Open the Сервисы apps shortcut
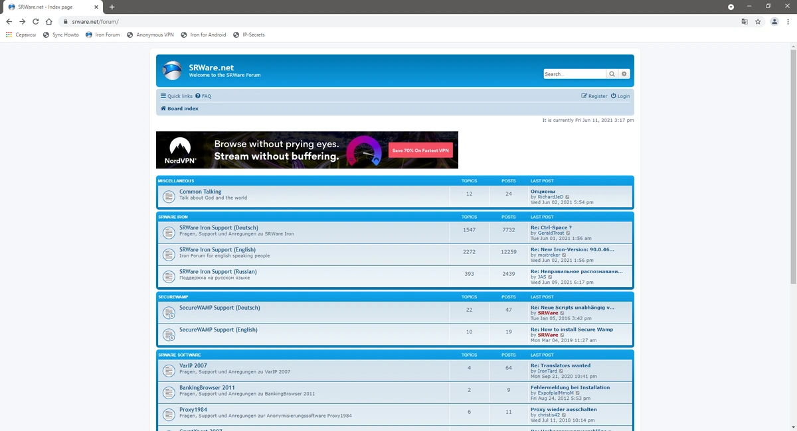Screen dimensions: 797x431 (x=21, y=34)
